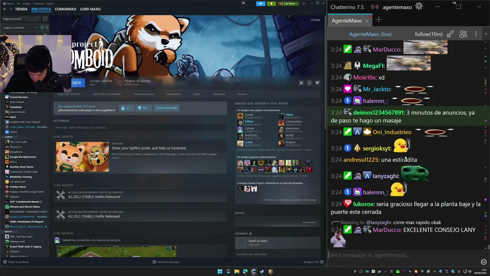
Task: Select Valheim in the library list
Action: 15,197
